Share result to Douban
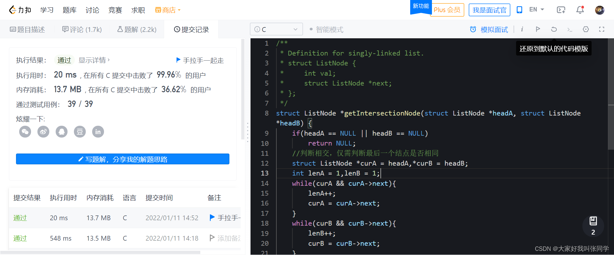614x255 pixels. point(80,131)
